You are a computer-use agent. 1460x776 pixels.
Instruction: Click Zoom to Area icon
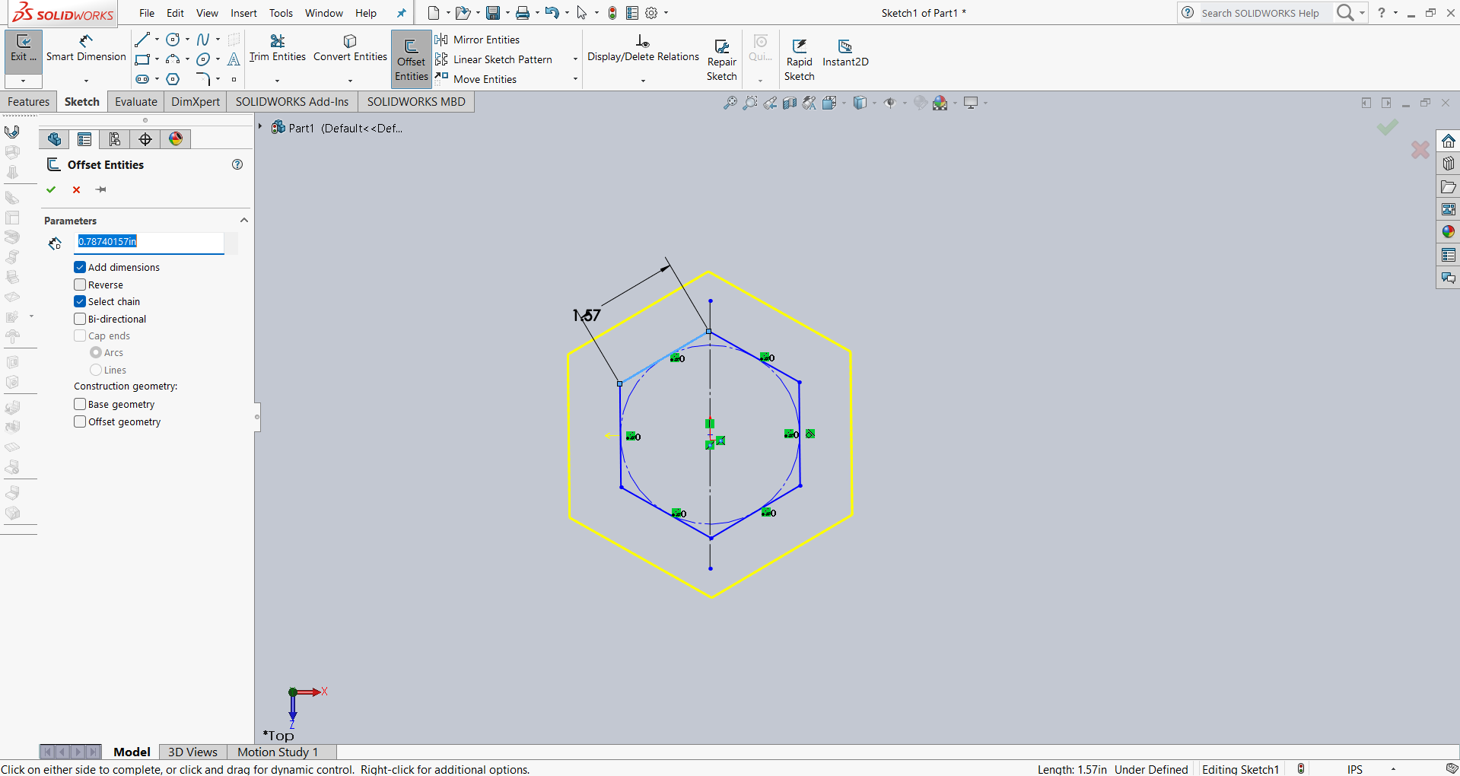(x=750, y=103)
